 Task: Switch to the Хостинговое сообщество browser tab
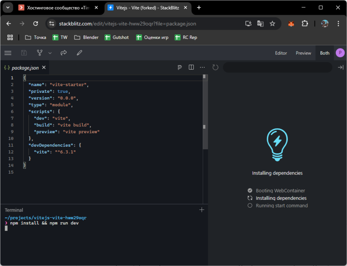pyautogui.click(x=57, y=7)
